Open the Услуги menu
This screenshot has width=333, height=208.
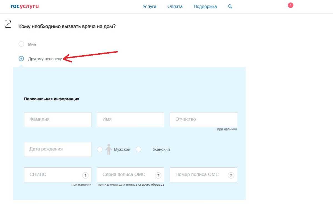click(x=149, y=6)
